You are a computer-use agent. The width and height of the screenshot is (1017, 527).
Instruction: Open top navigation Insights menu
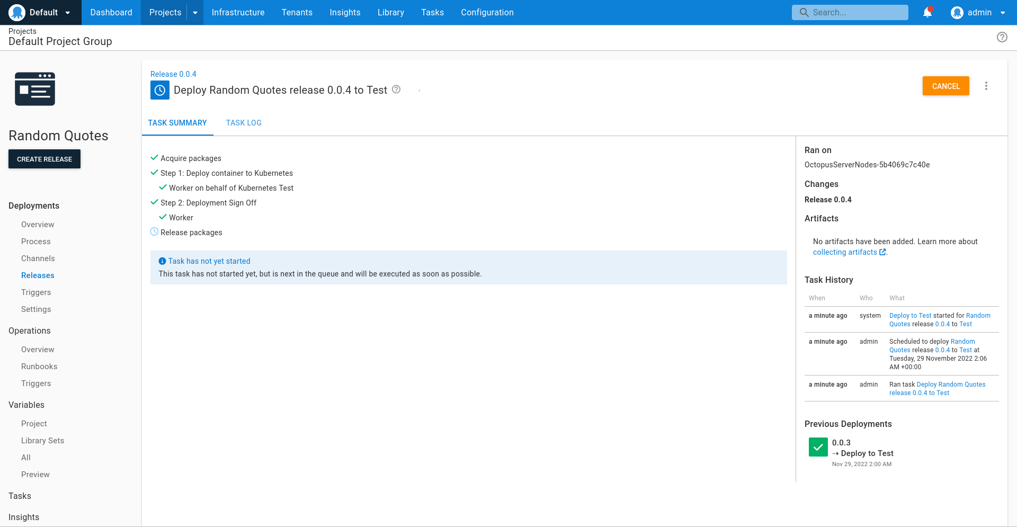click(345, 12)
